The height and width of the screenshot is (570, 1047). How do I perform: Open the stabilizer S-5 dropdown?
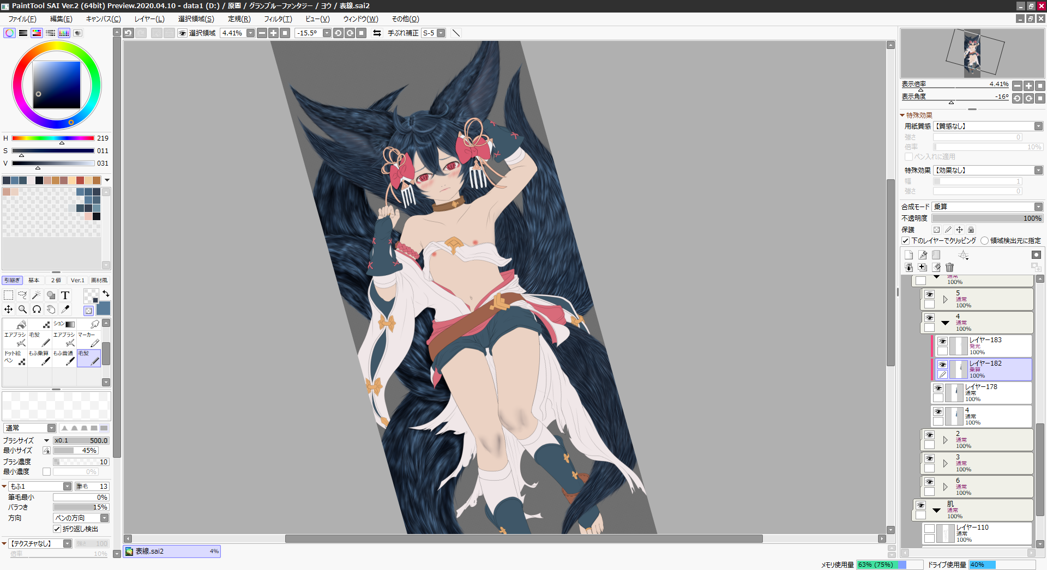[441, 33]
